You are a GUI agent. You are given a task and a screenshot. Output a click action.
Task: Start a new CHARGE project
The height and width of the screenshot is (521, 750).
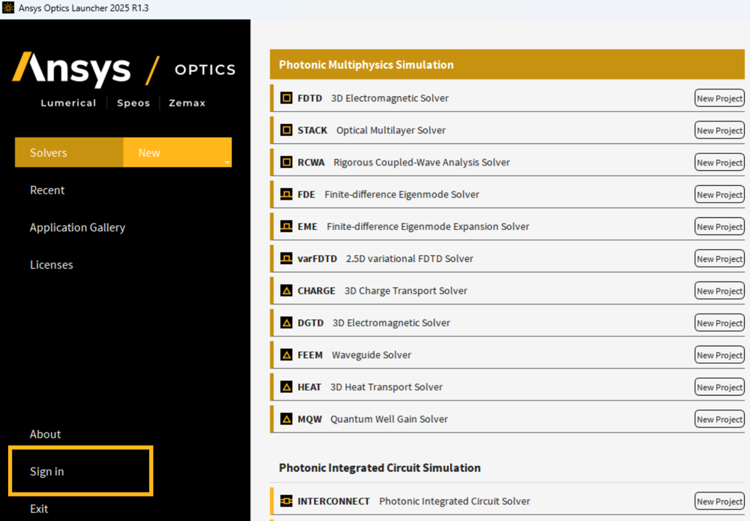pyautogui.click(x=720, y=290)
